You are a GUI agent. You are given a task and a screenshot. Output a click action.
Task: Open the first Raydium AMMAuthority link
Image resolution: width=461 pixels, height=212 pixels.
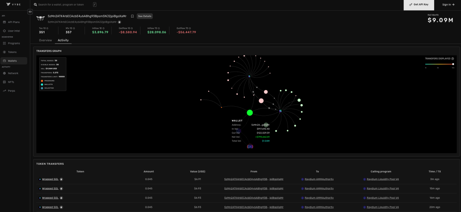[319, 179]
